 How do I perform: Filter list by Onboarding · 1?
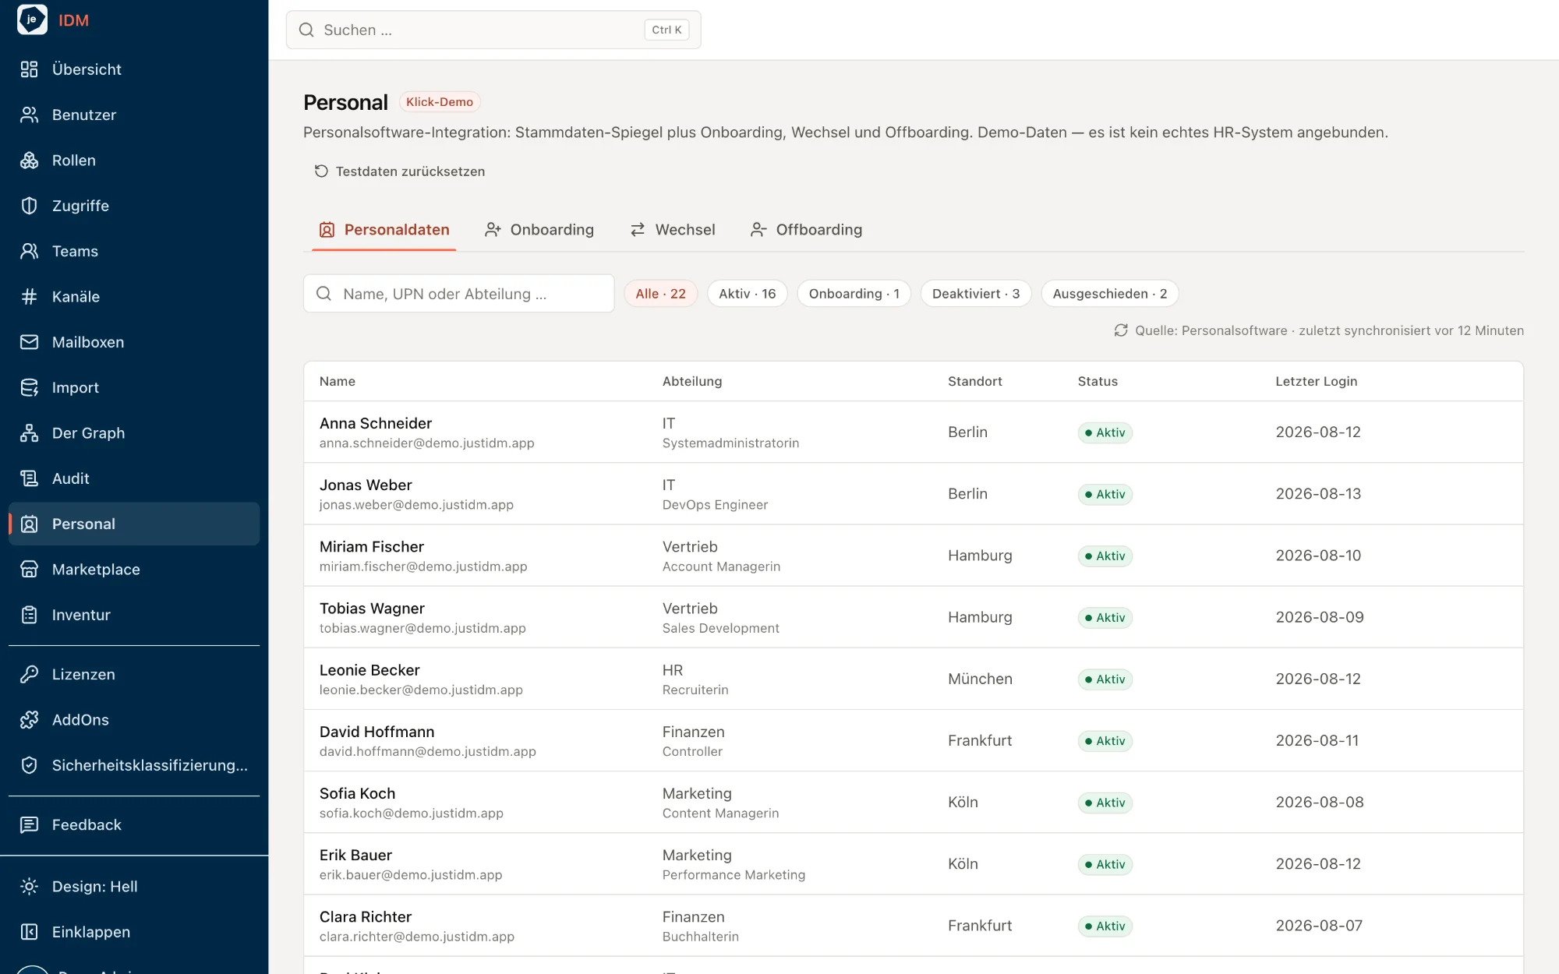(x=854, y=294)
